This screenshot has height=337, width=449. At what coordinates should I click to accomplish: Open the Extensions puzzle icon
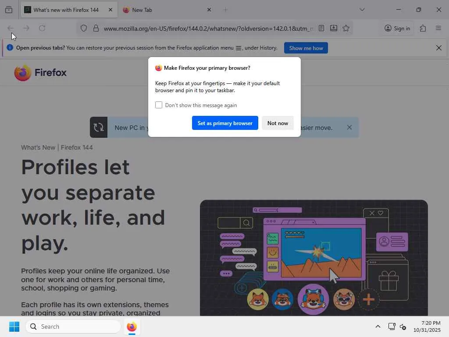[x=423, y=28]
